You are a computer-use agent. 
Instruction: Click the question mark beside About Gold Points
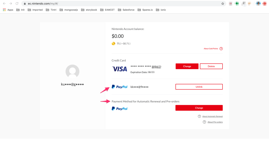tap(221, 49)
